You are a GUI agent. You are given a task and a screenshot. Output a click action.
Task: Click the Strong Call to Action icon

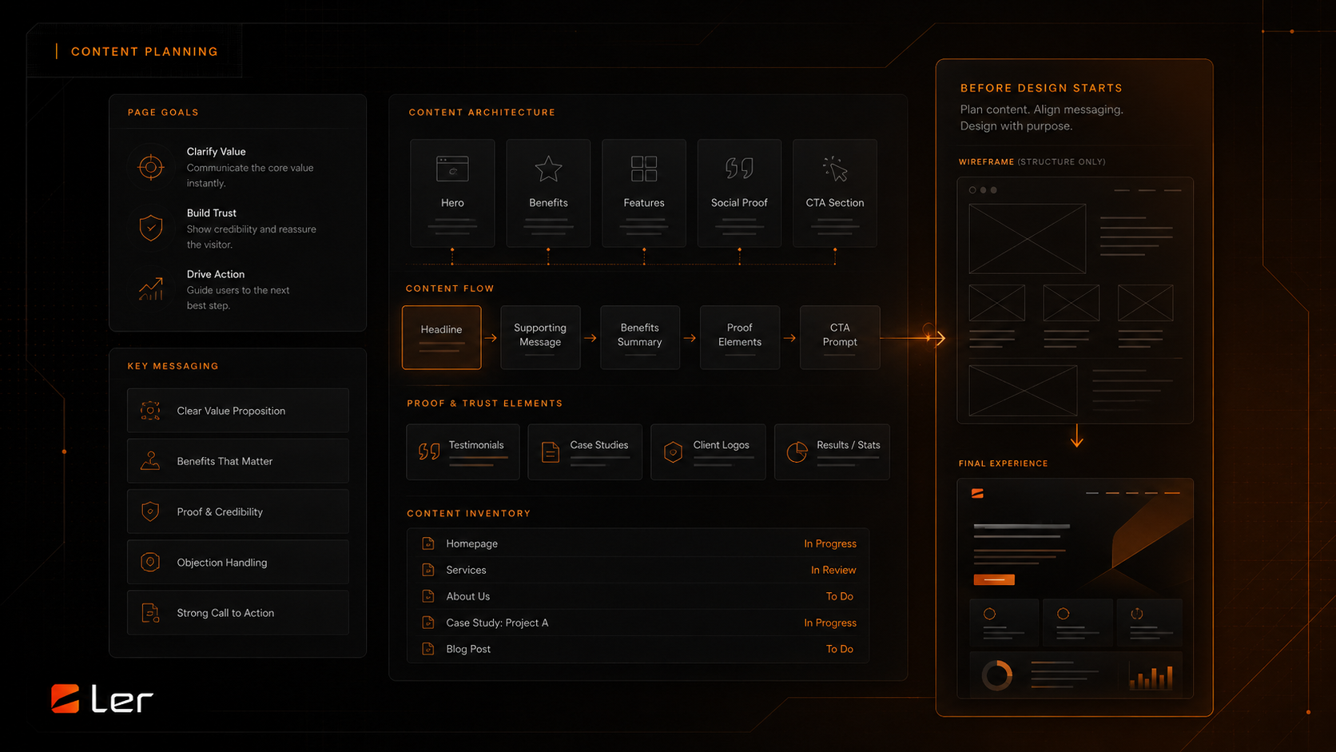tap(150, 613)
